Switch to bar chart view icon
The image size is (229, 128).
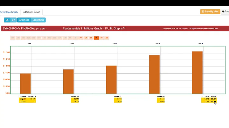[7, 20]
